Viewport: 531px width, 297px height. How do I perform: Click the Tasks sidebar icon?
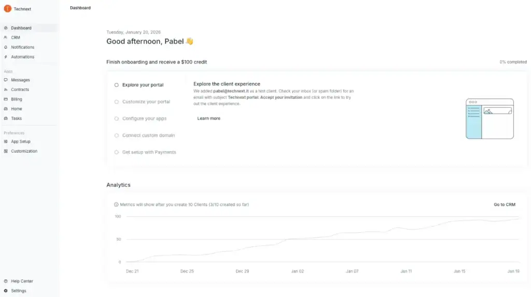6,118
